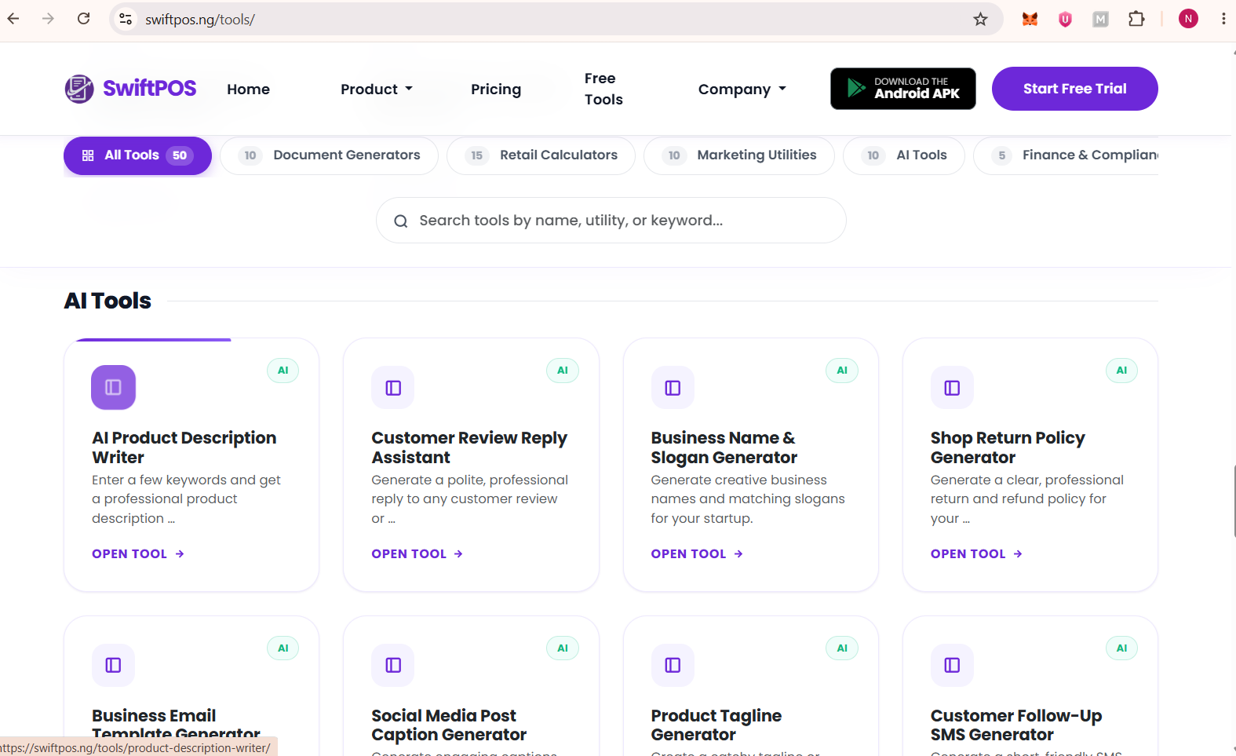Open the MetaMask fox extension
The image size is (1236, 756).
[1030, 19]
